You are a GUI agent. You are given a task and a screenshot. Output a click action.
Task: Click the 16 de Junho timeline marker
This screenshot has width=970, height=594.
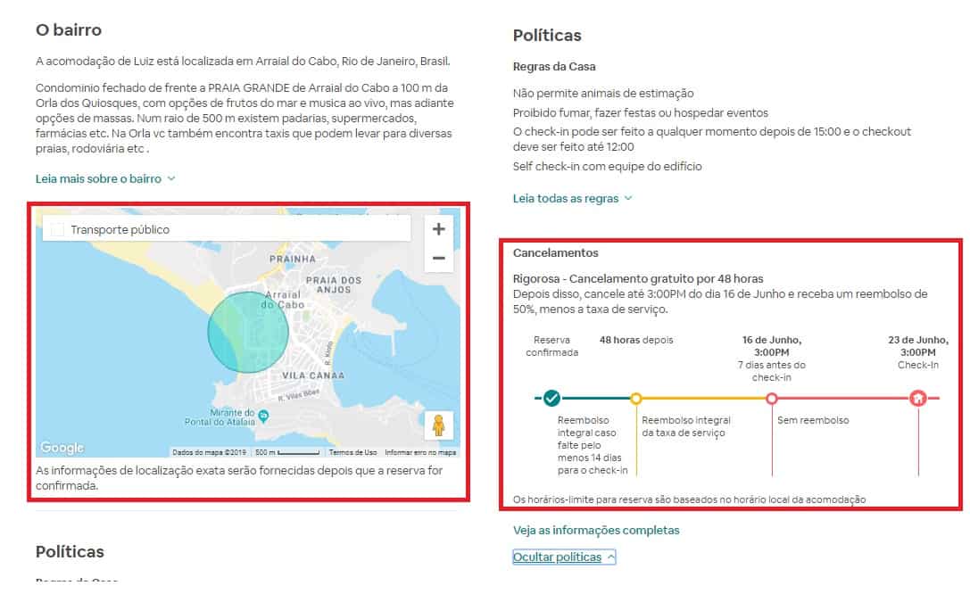771,399
